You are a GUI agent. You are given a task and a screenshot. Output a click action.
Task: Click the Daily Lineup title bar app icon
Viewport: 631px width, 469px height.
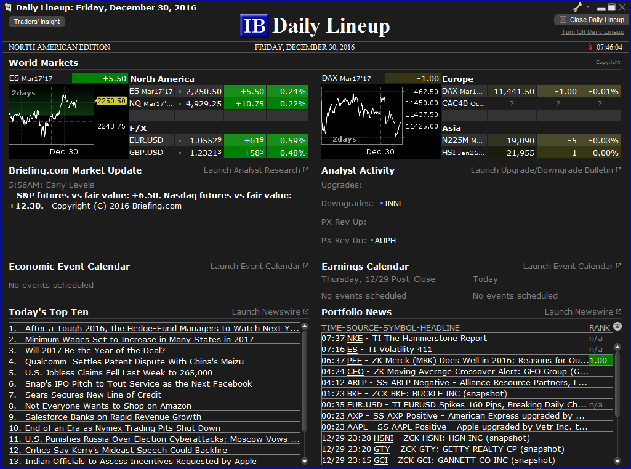point(7,7)
